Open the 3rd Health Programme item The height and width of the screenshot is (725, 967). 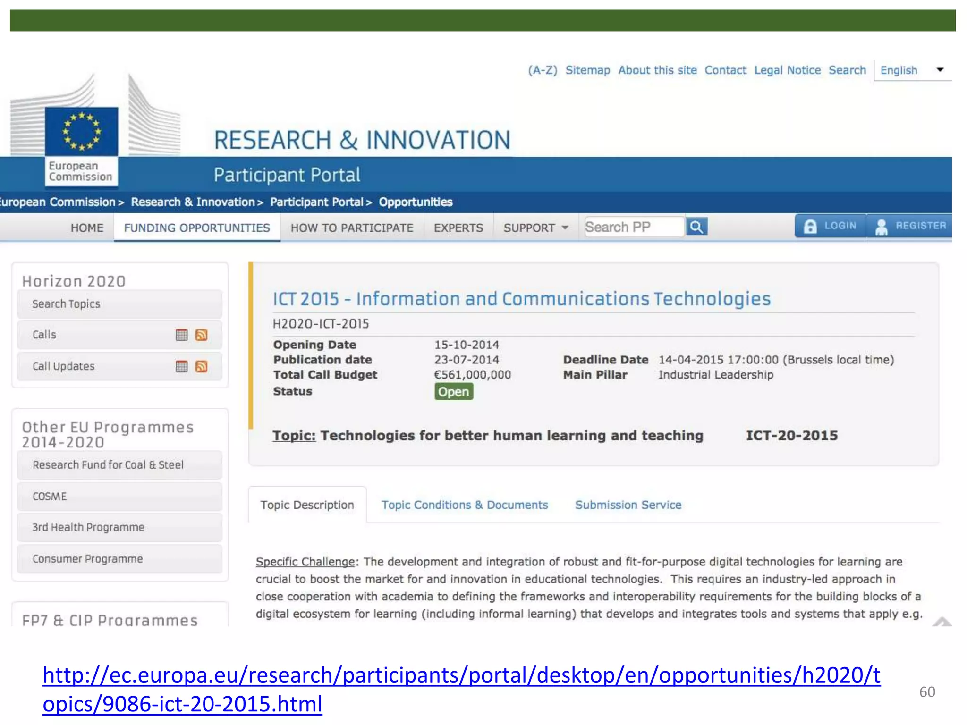119,527
